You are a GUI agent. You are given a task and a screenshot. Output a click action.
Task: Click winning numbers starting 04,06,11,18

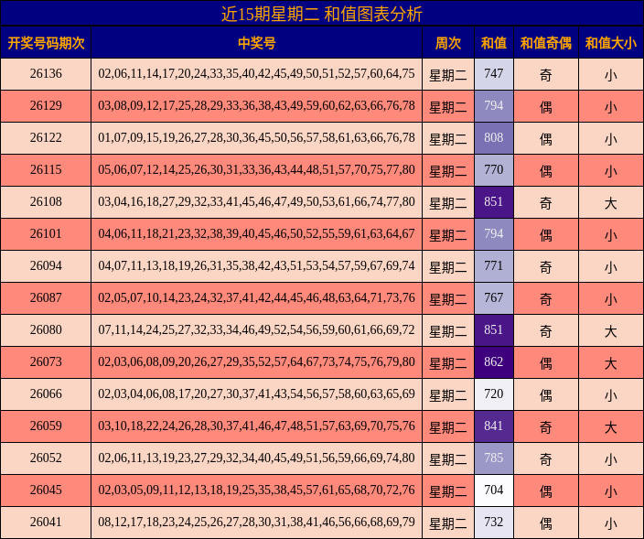click(x=257, y=233)
